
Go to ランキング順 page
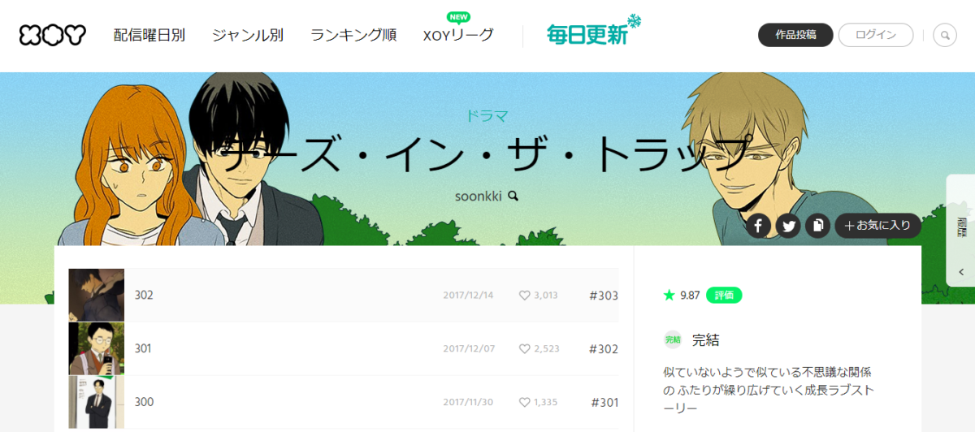pos(353,35)
